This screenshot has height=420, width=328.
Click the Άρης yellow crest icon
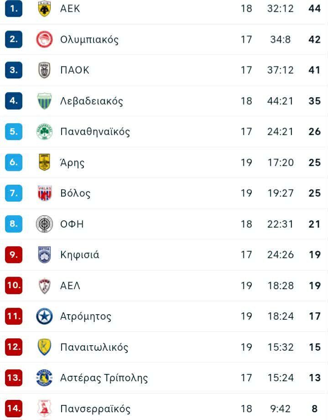pyautogui.click(x=44, y=162)
